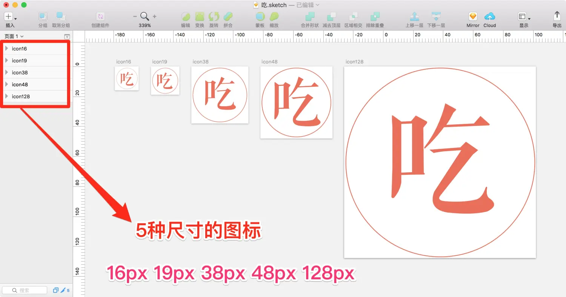Click the icon19 artboard title on canvas
The image size is (566, 297).
(x=160, y=62)
